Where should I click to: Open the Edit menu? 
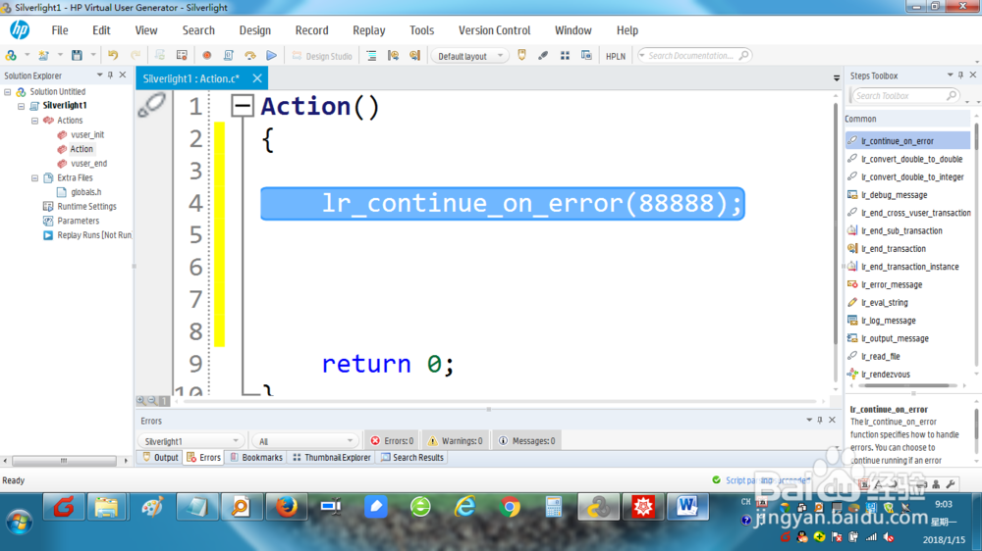pyautogui.click(x=101, y=30)
